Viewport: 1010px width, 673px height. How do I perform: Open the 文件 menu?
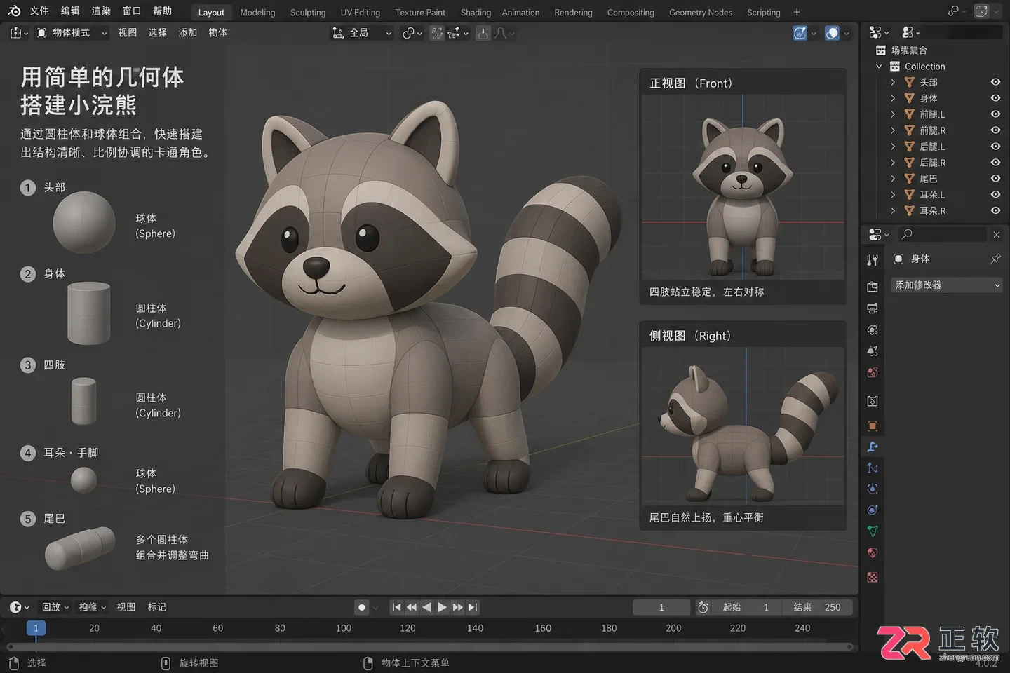pos(39,11)
